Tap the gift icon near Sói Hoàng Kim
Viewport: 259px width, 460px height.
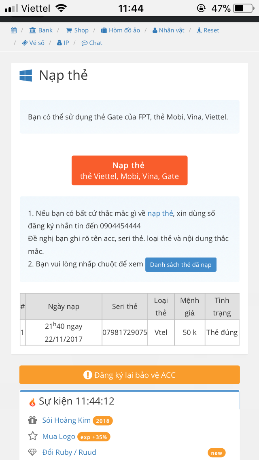32,420
